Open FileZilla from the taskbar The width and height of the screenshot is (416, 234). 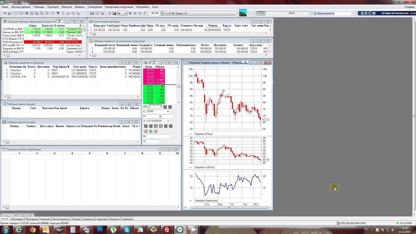[167, 230]
